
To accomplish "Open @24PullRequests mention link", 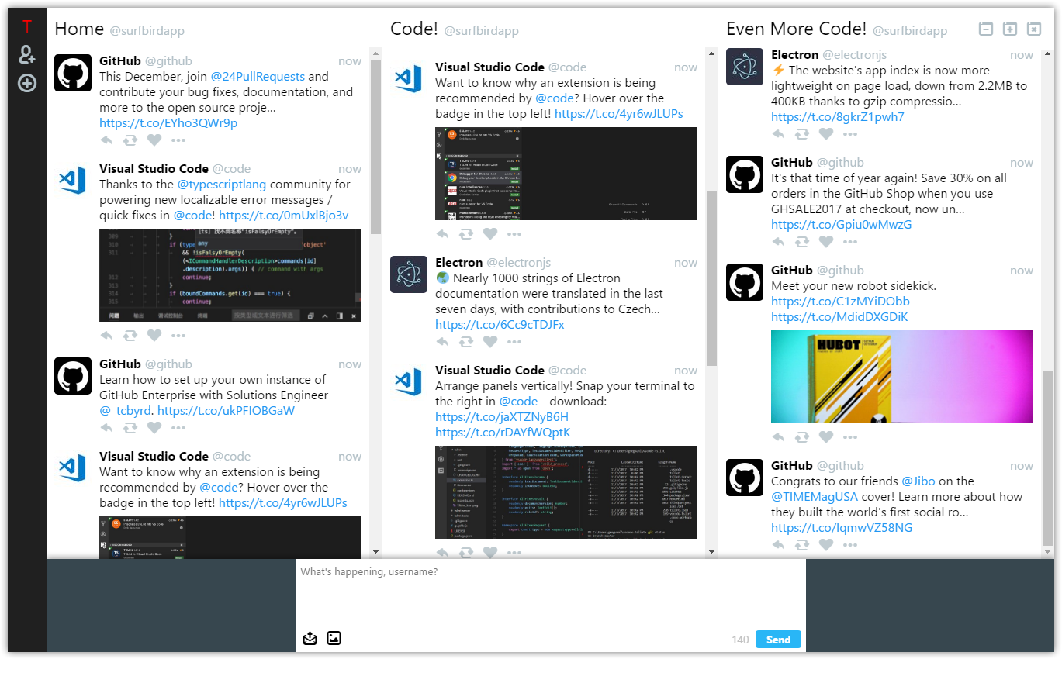I will (x=258, y=77).
